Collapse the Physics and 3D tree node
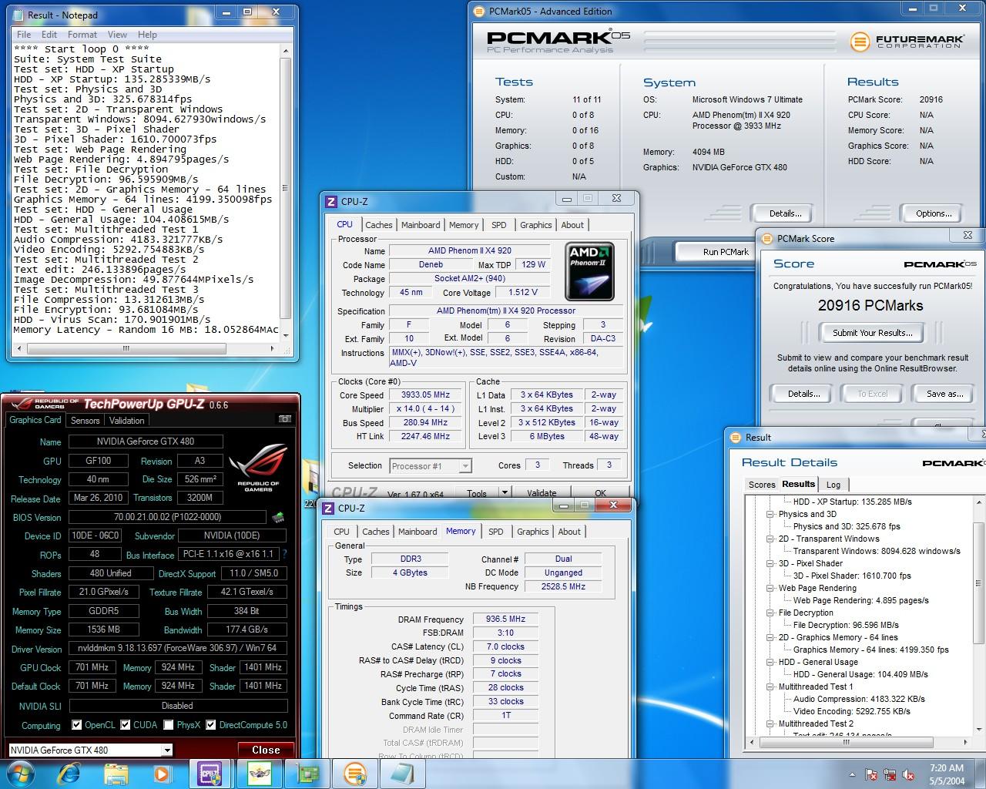986x789 pixels. (x=770, y=514)
